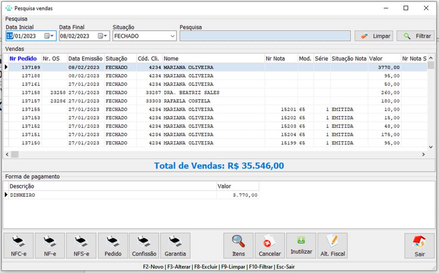439x273 pixels.
Task: Sort table by Nr Pedido column header
Action: click(x=23, y=58)
